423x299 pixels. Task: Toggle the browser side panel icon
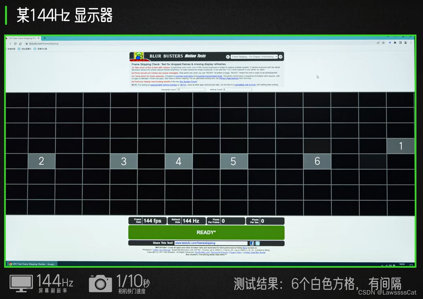[x=400, y=42]
